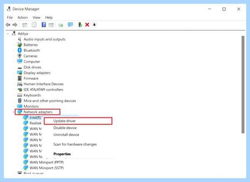This screenshot has height=182, width=250.
Task: Open the Action menu
Action: (x=22, y=17)
